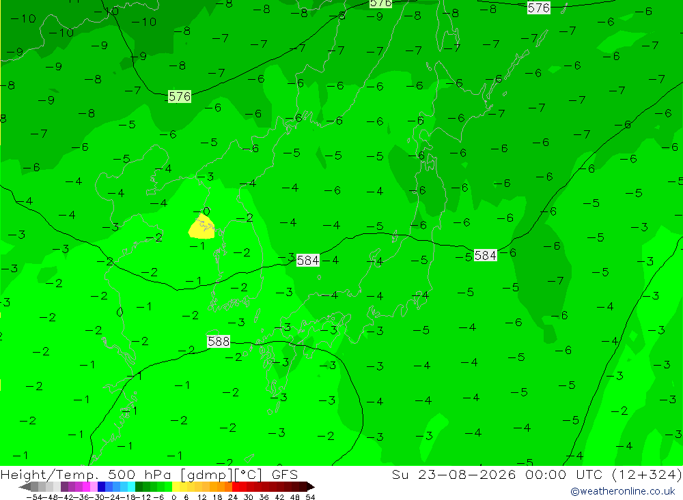683x500 pixels.
Task: Click the 12 value on the color scale
Action: click(201, 497)
